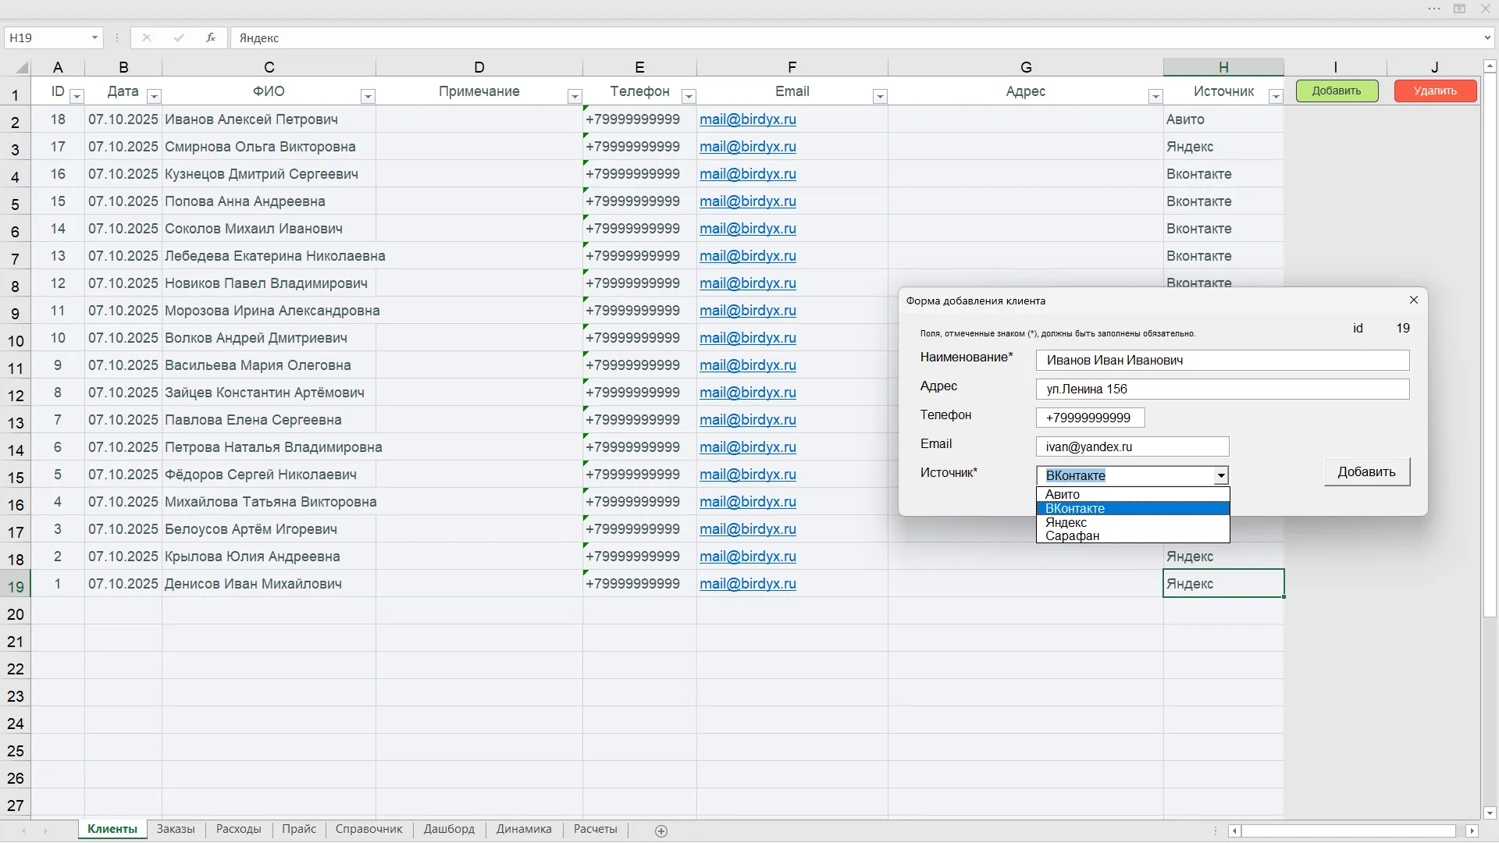The width and height of the screenshot is (1499, 843).
Task: Click the green Добавить sheet button
Action: (x=1337, y=91)
